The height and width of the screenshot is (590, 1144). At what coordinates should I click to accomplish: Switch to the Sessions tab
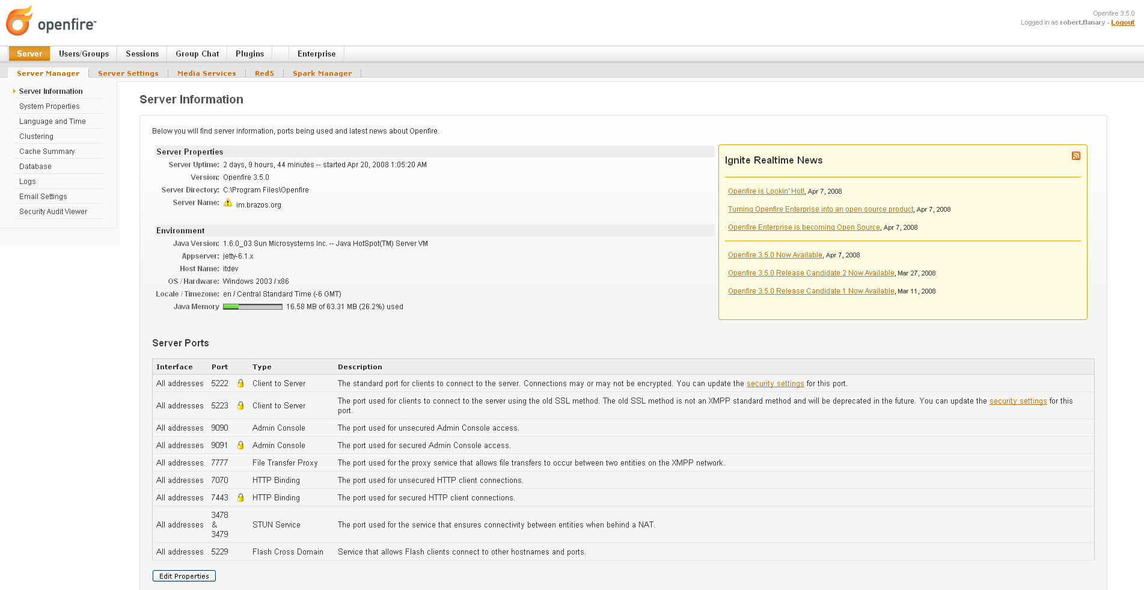click(142, 54)
